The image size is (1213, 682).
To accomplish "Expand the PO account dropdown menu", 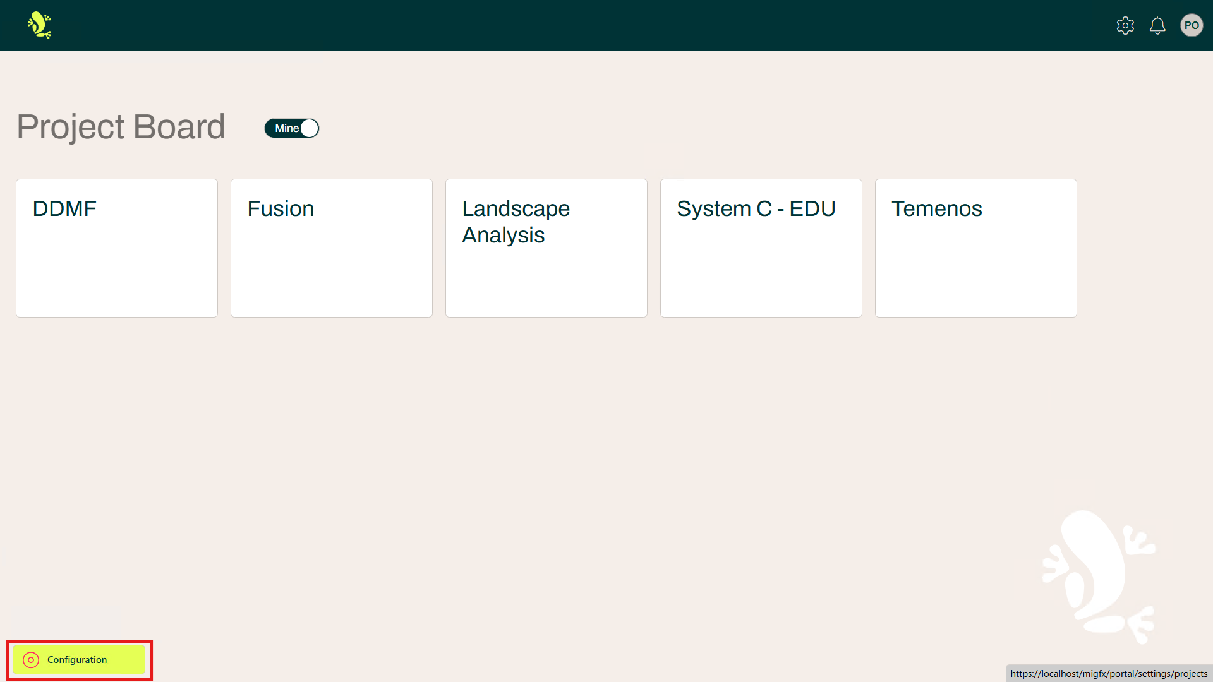I will [1192, 25].
